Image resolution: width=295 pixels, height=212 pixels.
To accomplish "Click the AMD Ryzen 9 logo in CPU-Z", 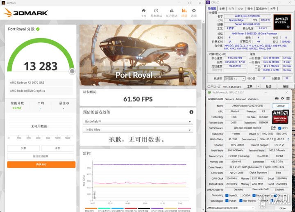I will [282, 22].
